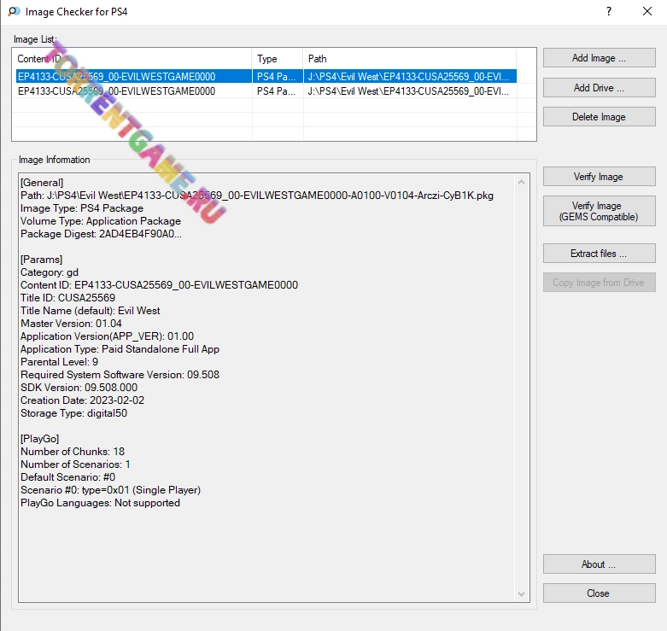Open the About ... dialog

coord(599,564)
